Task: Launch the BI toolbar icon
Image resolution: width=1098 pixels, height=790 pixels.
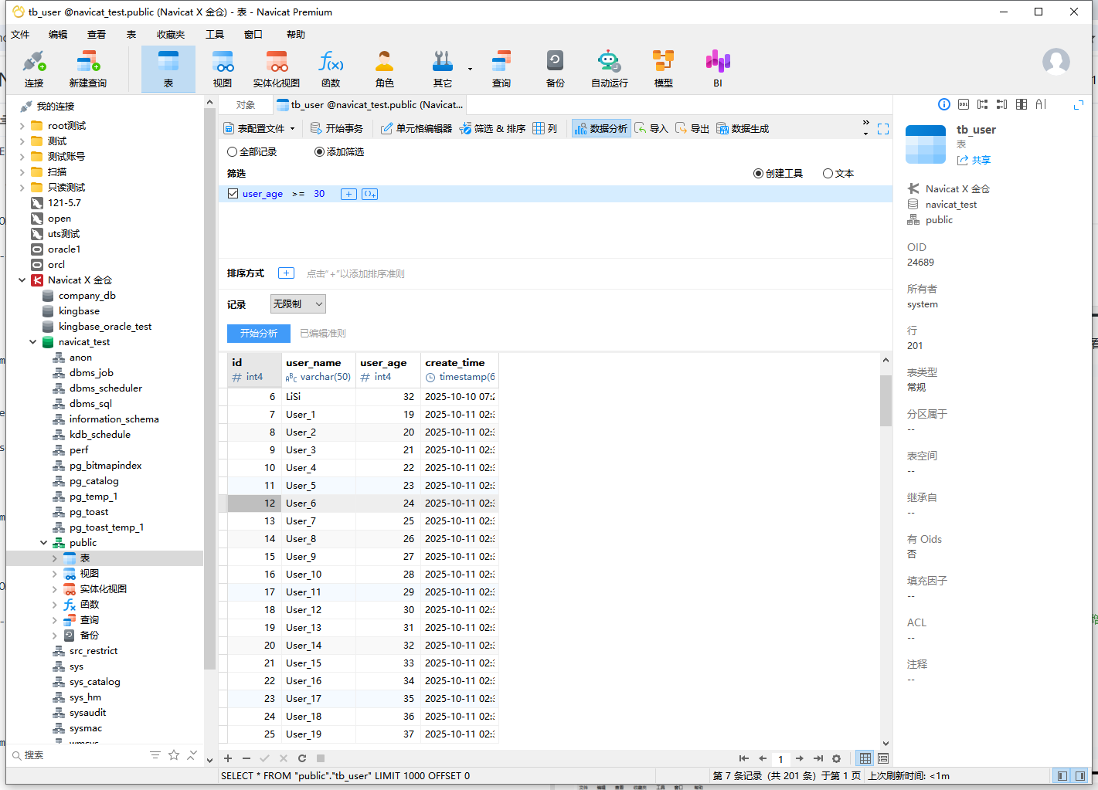Action: 718,70
